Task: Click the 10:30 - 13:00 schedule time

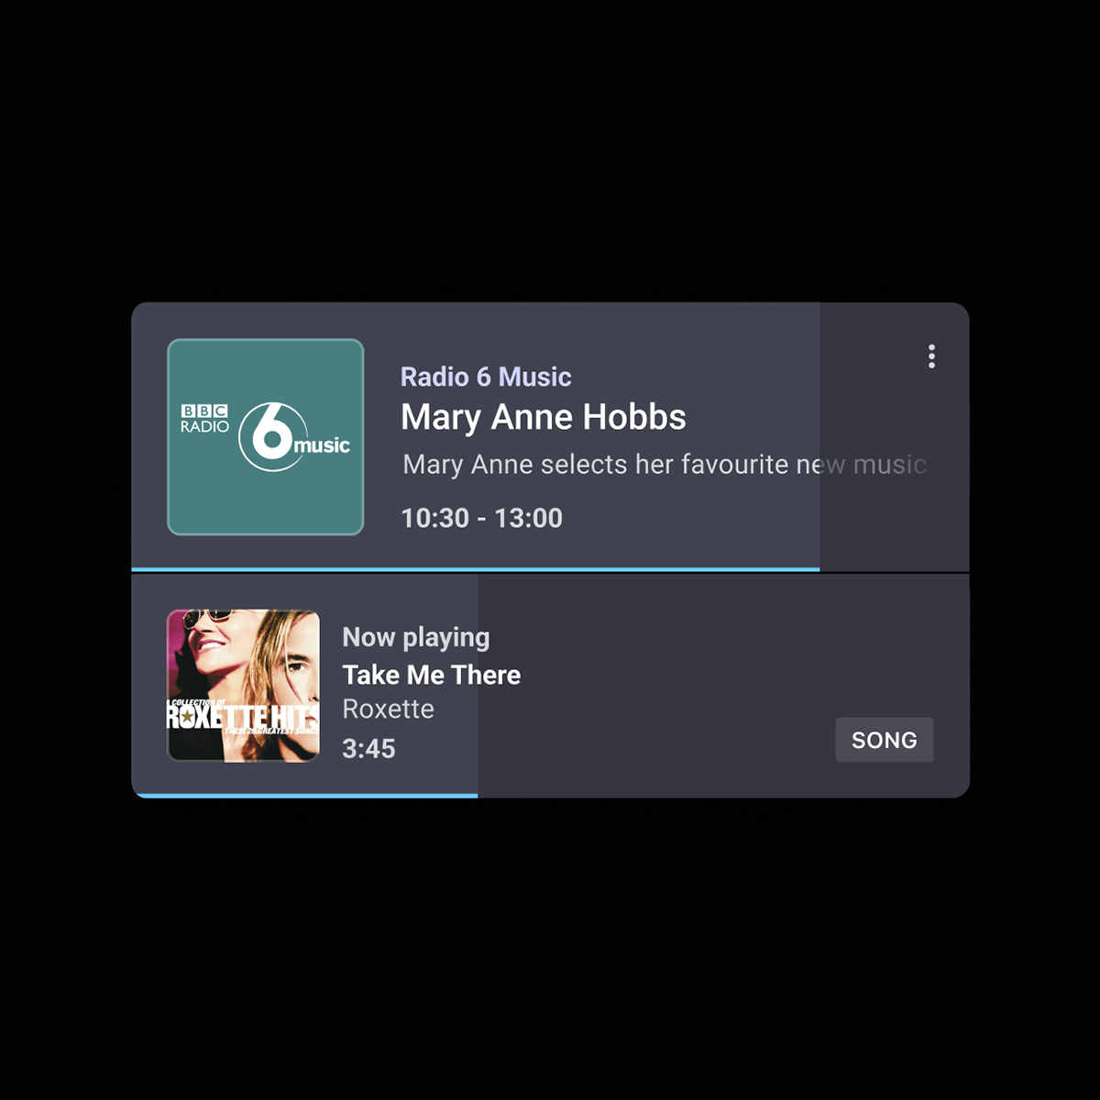Action: click(482, 518)
